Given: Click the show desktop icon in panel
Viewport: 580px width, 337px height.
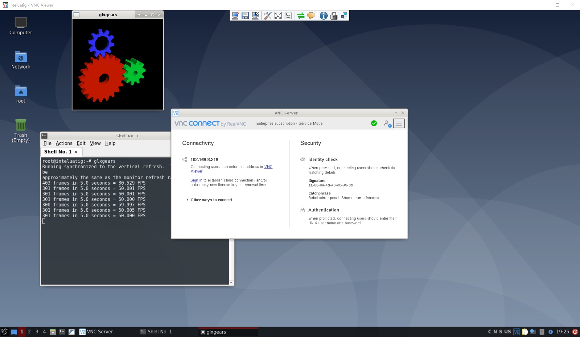Looking at the screenshot, I should point(14,332).
